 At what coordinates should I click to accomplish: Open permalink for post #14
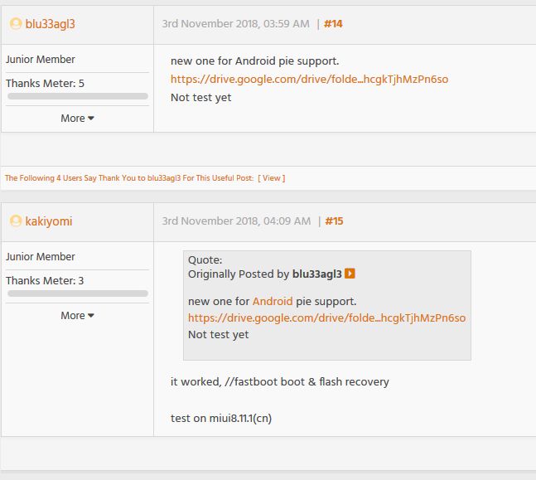[x=333, y=24]
